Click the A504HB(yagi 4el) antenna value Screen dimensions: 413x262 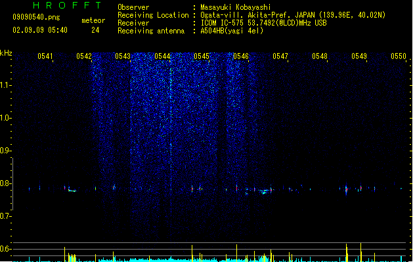[x=232, y=31]
